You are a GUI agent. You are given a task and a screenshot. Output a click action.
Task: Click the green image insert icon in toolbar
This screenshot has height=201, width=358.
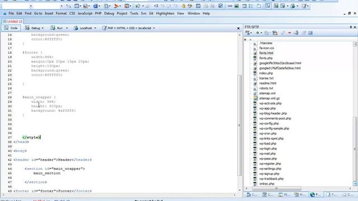[x=237, y=6]
